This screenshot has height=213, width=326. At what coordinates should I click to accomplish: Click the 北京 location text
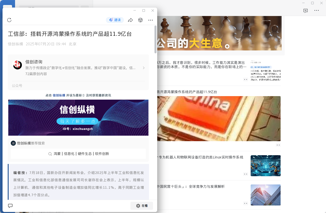point(72,44)
